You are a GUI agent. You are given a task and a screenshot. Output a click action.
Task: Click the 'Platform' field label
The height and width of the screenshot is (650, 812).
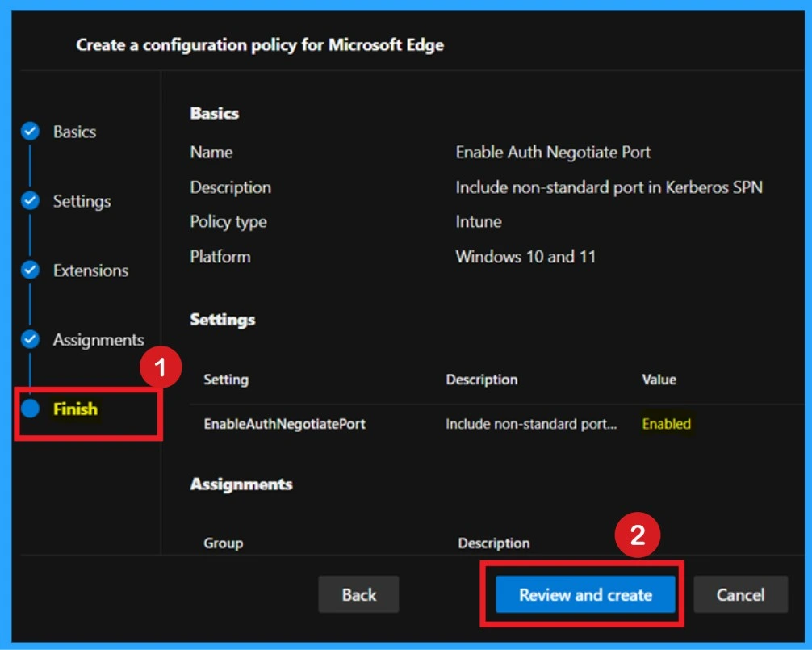click(220, 257)
